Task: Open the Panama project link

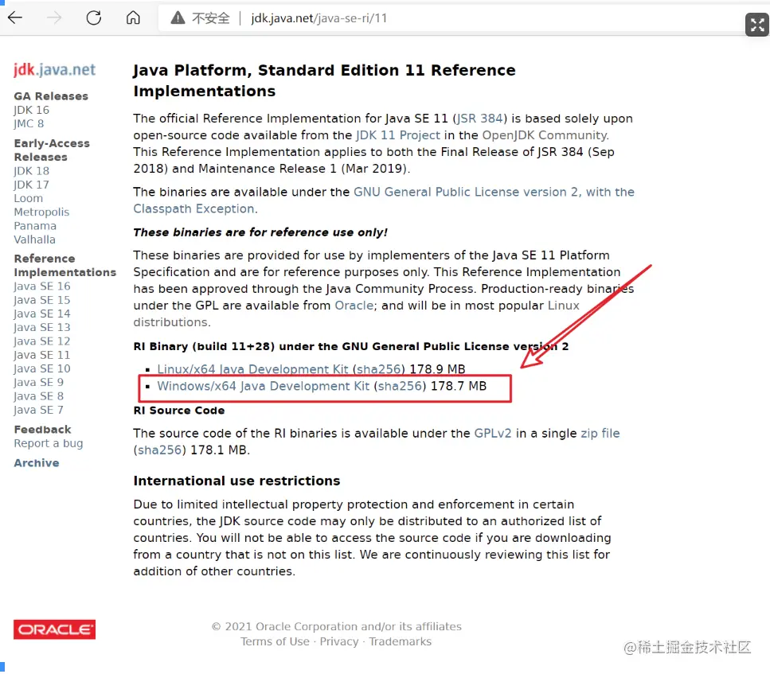Action: (x=35, y=226)
